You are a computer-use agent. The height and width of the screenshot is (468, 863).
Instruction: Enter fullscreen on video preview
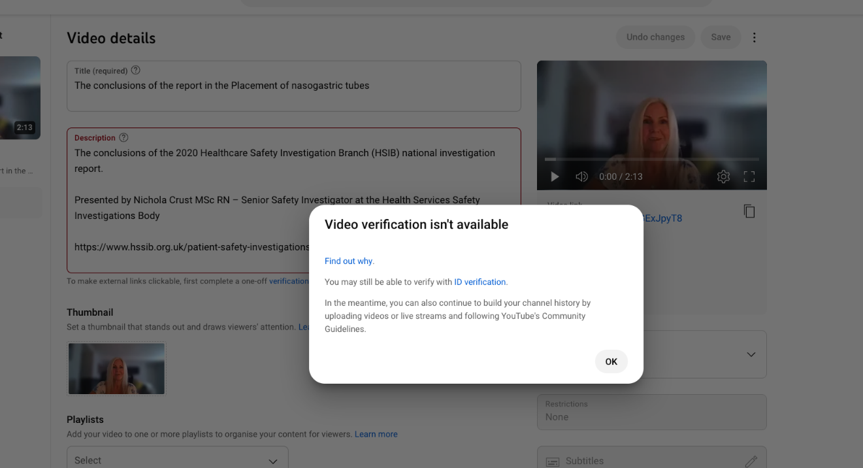click(x=749, y=176)
